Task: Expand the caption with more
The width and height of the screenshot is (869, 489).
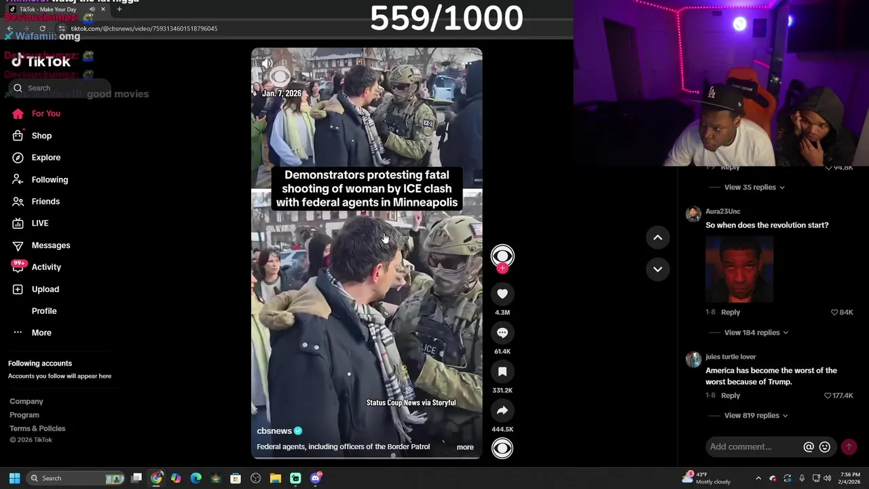Action: coord(465,447)
